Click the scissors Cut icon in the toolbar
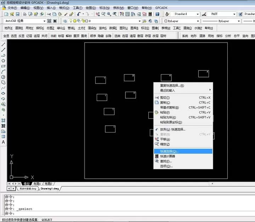This screenshot has width=255, height=222. coord(49,14)
